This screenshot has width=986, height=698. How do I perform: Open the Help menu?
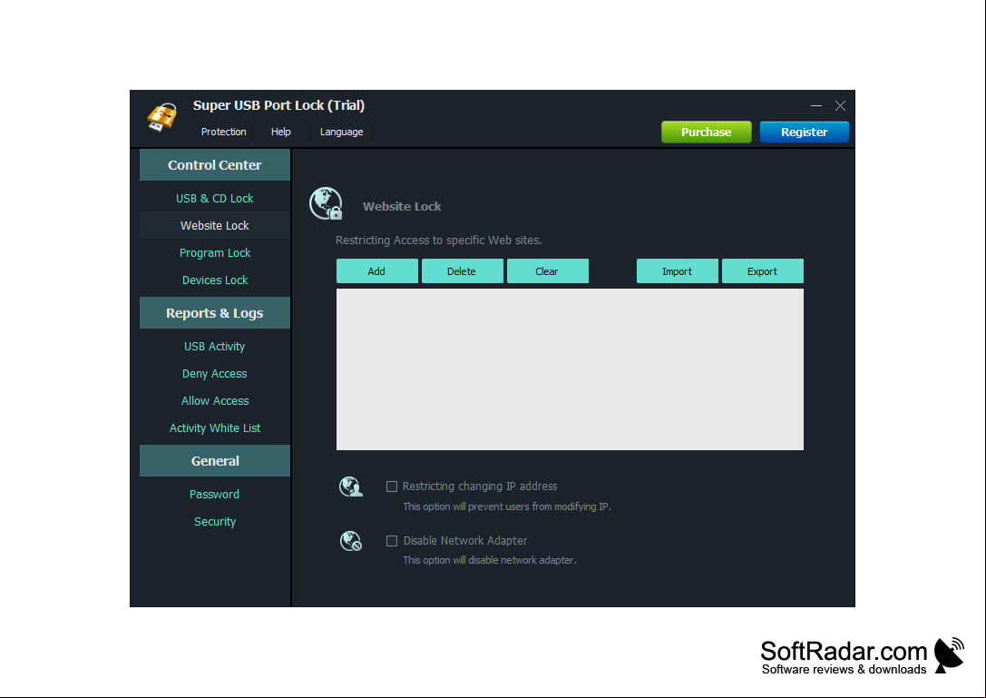pos(280,132)
